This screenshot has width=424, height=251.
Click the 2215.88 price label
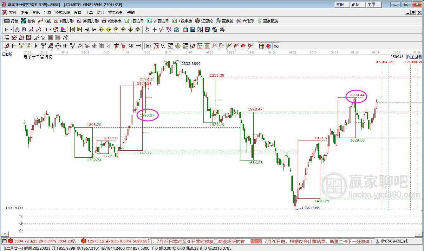coord(217,75)
